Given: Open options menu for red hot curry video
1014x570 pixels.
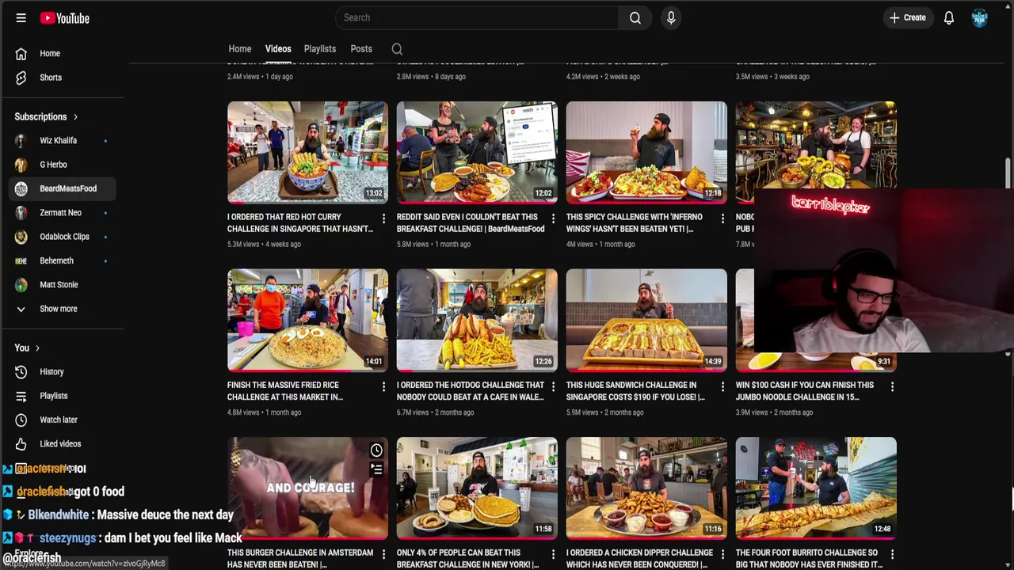Looking at the screenshot, I should click(x=383, y=218).
